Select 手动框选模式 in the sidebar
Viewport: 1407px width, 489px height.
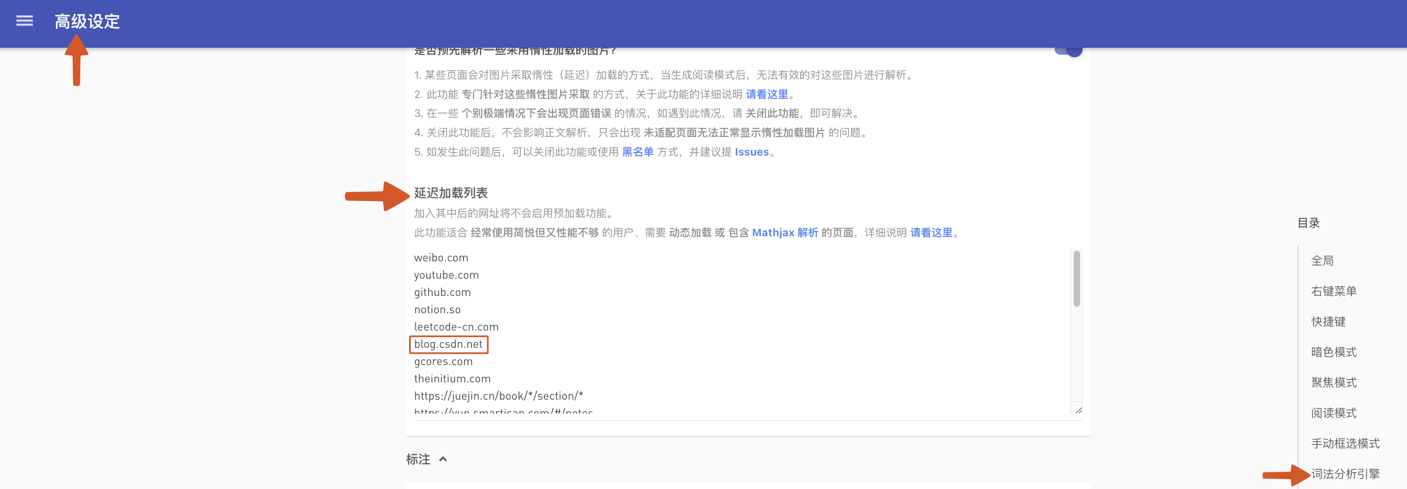pyautogui.click(x=1345, y=444)
